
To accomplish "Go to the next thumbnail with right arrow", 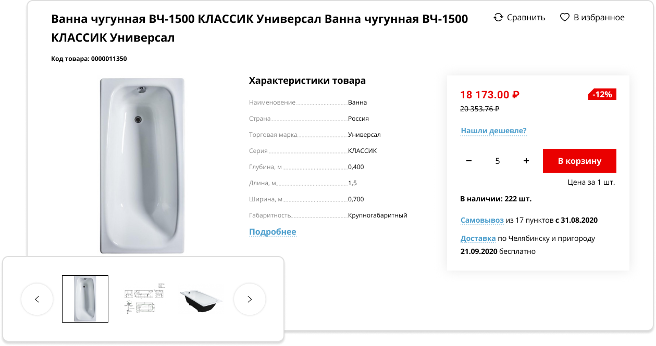I will pyautogui.click(x=250, y=299).
